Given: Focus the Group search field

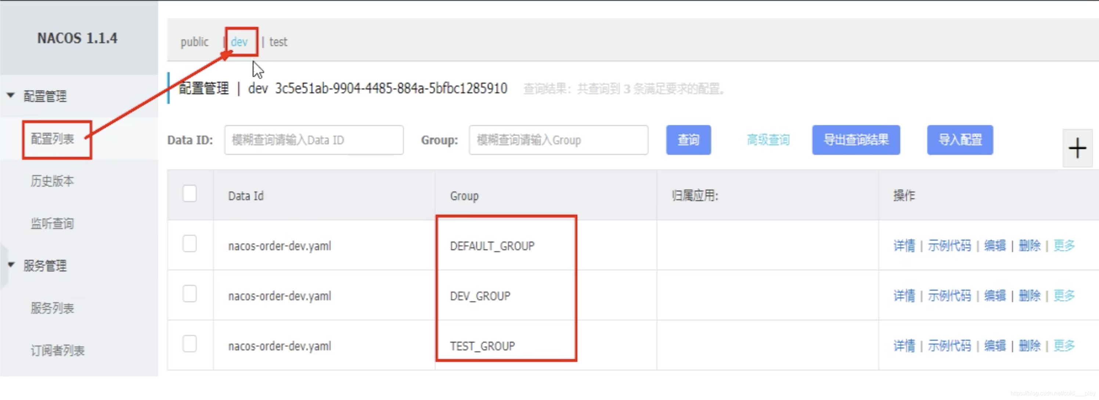Looking at the screenshot, I should (x=558, y=140).
